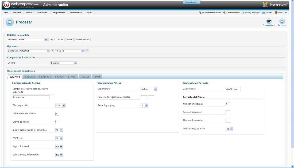294x168 pixels.
Task: Open the Exportar action dropdown
Action: [x=13, y=51]
